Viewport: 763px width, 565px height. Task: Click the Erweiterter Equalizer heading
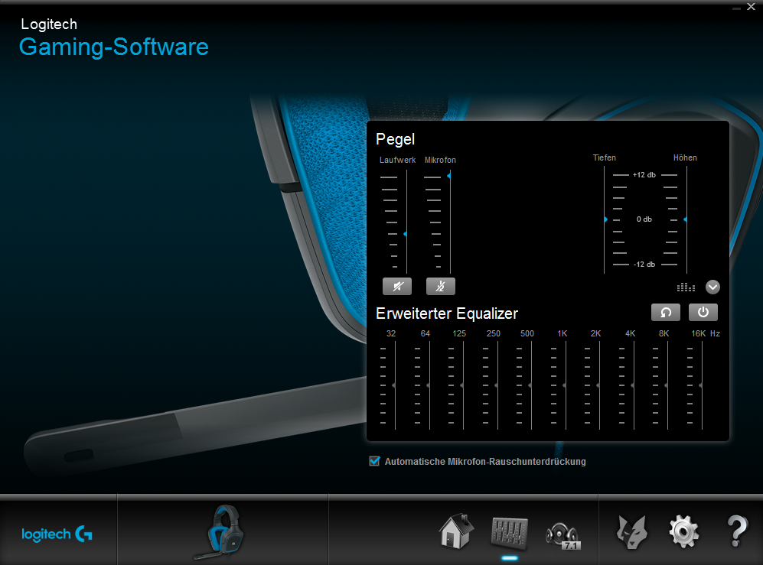click(x=447, y=313)
